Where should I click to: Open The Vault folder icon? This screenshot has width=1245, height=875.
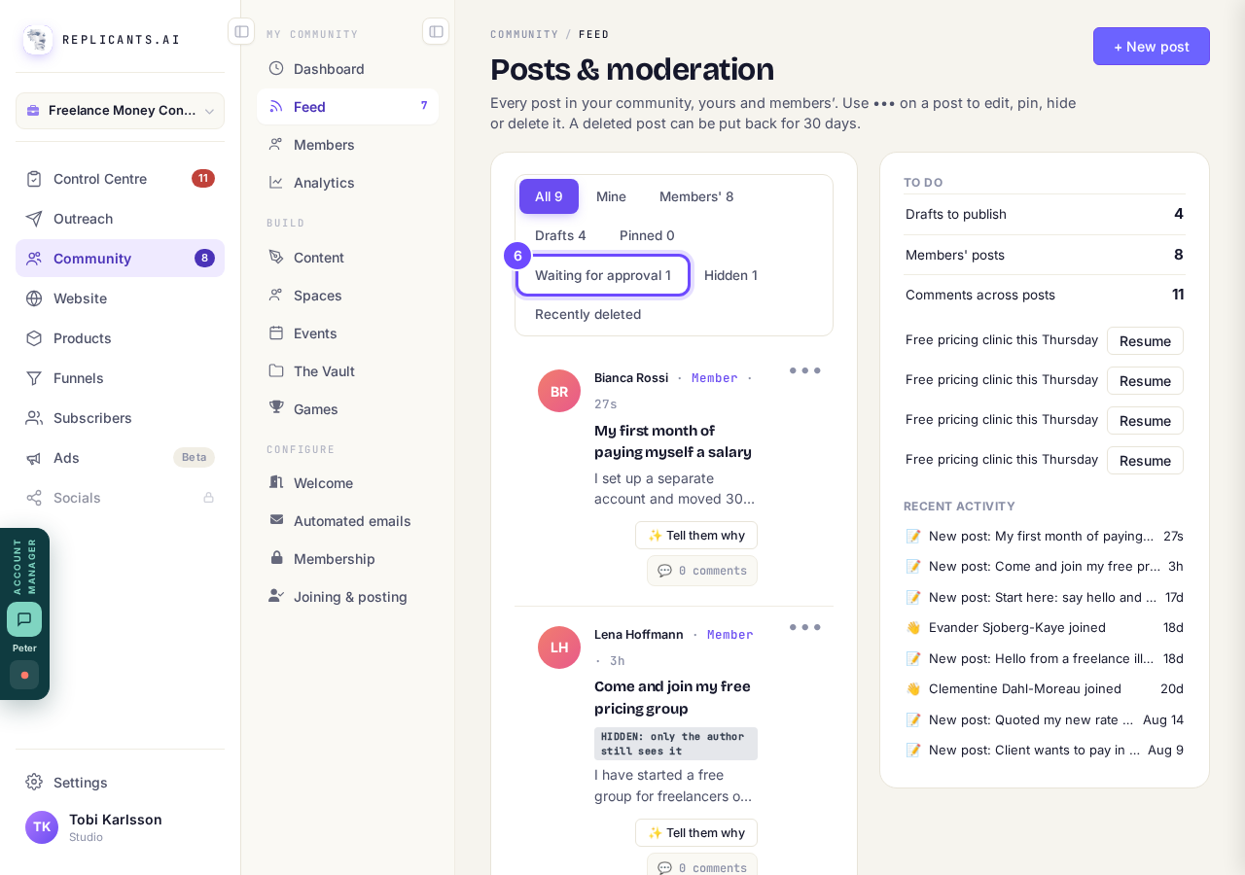click(x=276, y=370)
